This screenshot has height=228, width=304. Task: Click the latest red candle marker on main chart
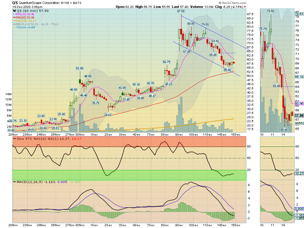tap(234, 63)
